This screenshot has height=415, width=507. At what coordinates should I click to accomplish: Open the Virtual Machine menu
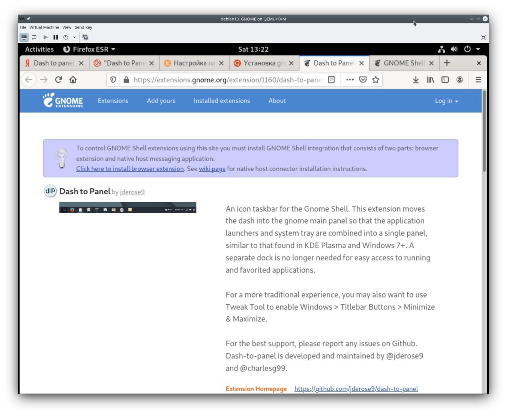[x=44, y=27]
